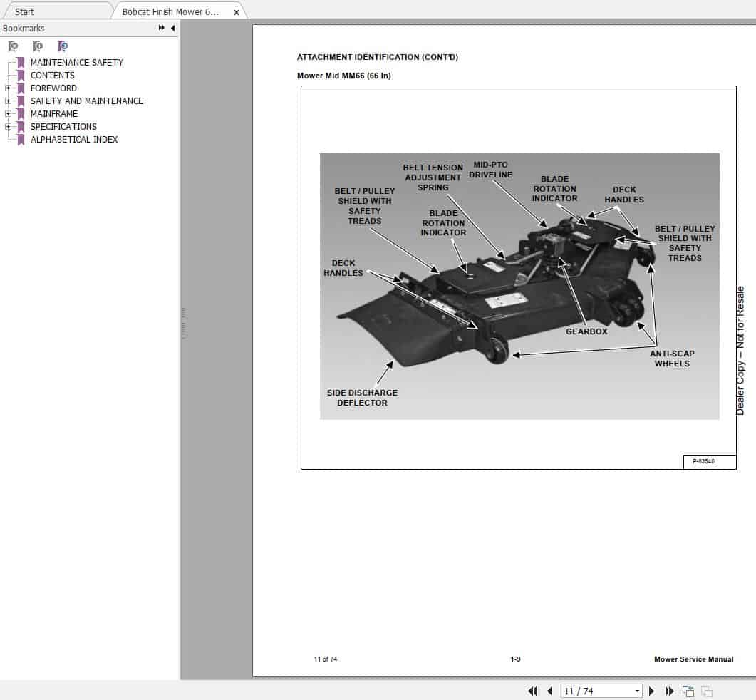Screen dimensions: 756x700
Task: Click the third bookmark options icon
Action: (x=62, y=46)
